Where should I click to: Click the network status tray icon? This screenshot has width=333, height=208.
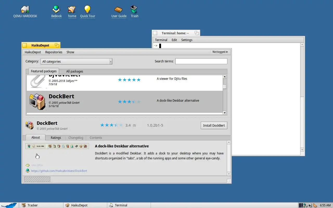pos(305,205)
